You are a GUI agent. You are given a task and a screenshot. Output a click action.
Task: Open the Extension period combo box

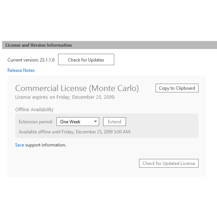pos(77,122)
